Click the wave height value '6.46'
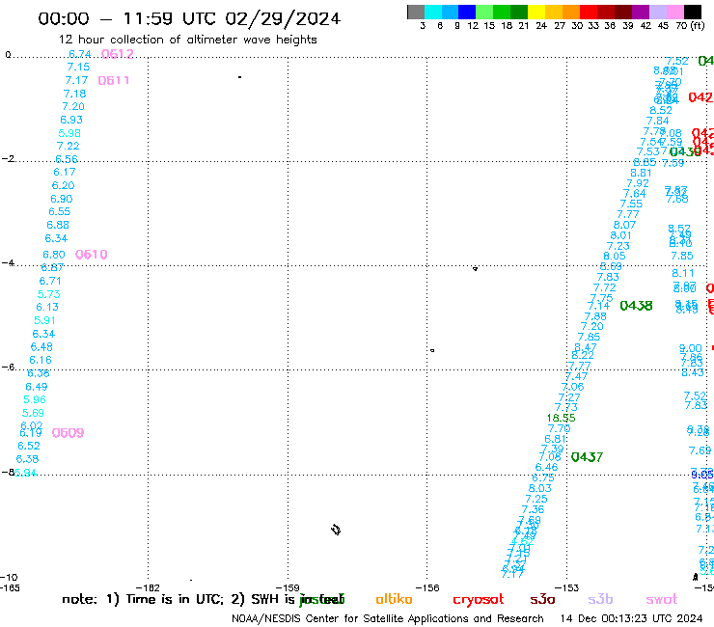This screenshot has height=627, width=714. 546,467
